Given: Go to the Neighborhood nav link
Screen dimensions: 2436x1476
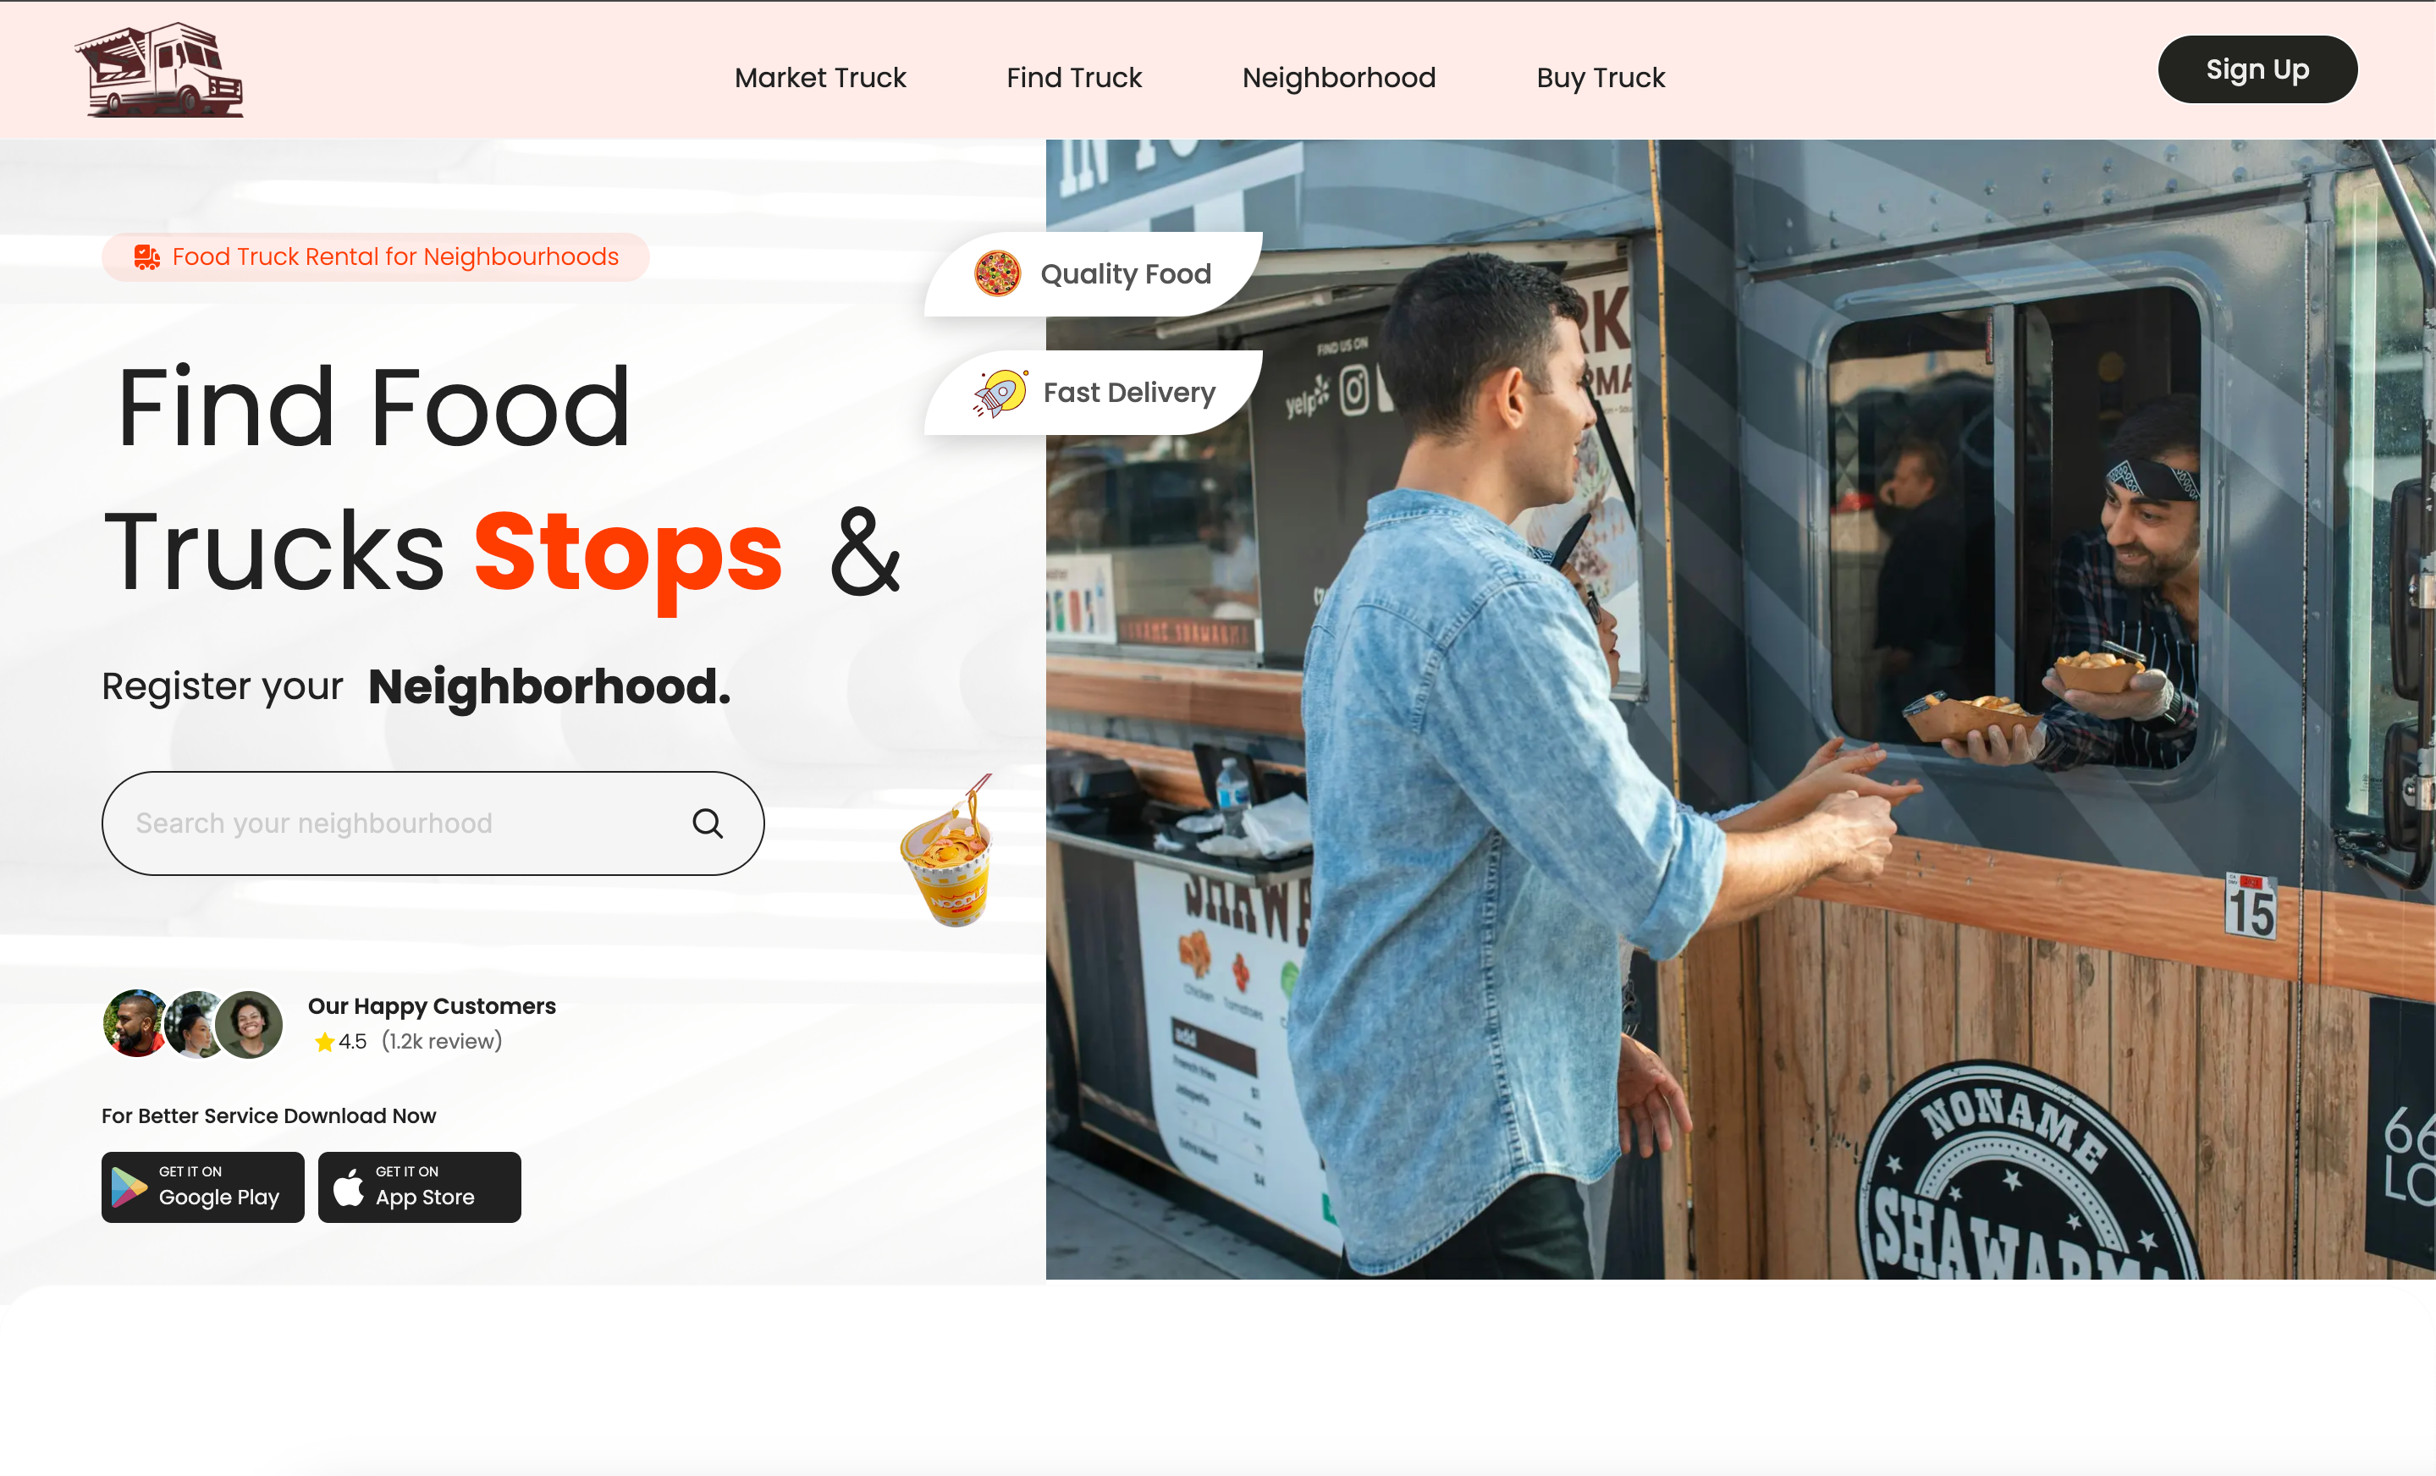Looking at the screenshot, I should click(1338, 77).
